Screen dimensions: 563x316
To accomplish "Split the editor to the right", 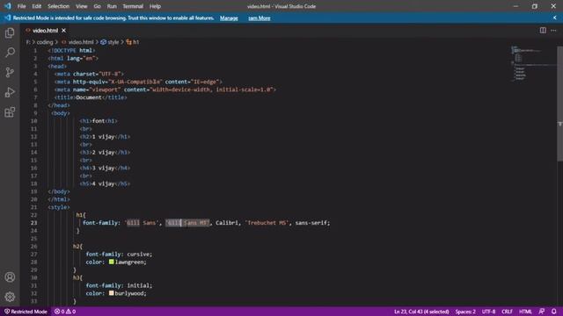I will tap(543, 31).
